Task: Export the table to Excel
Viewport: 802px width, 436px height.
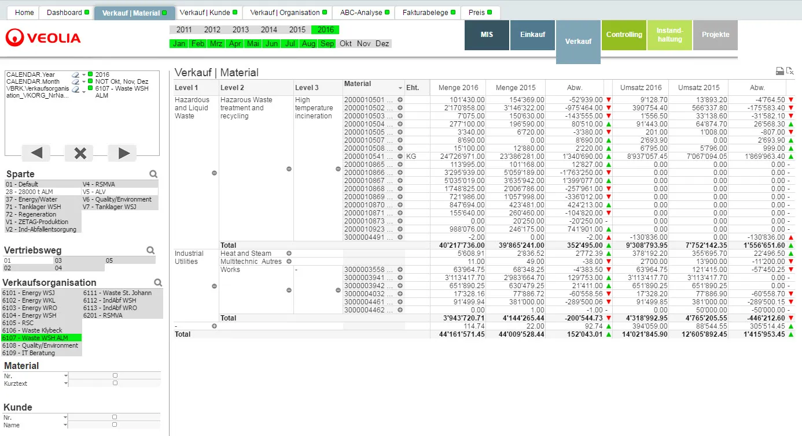Action: point(789,71)
